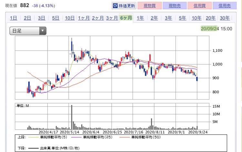Click the 株価更新 refresh button
242x152 pixels.
(124, 6)
